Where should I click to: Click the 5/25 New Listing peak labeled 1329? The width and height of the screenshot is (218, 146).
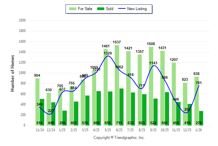tap(108, 56)
